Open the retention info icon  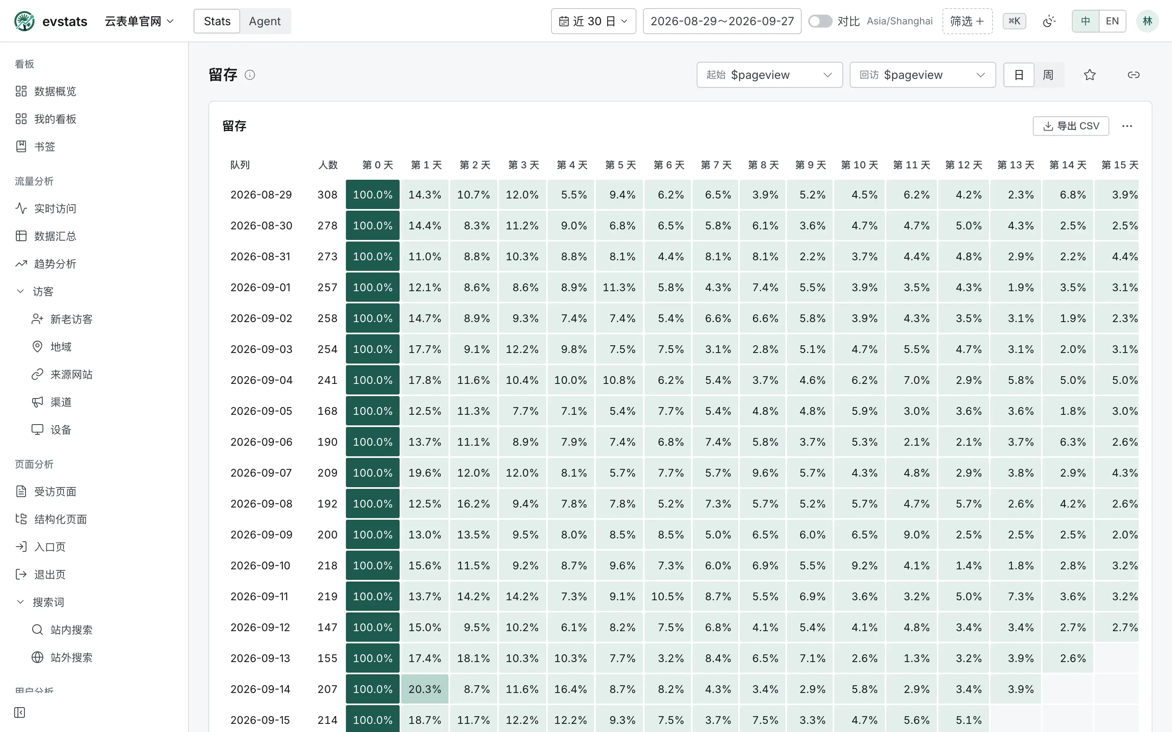pos(250,75)
